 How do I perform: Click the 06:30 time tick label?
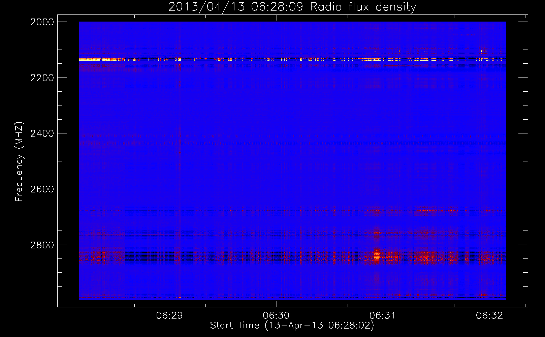tap(276, 316)
